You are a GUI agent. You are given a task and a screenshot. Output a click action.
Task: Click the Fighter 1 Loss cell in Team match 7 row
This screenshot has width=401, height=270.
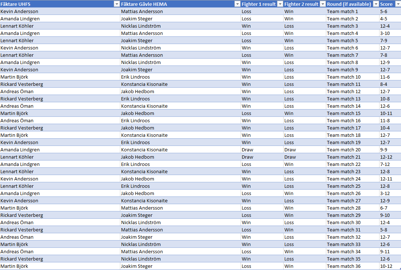pyautogui.click(x=262, y=55)
